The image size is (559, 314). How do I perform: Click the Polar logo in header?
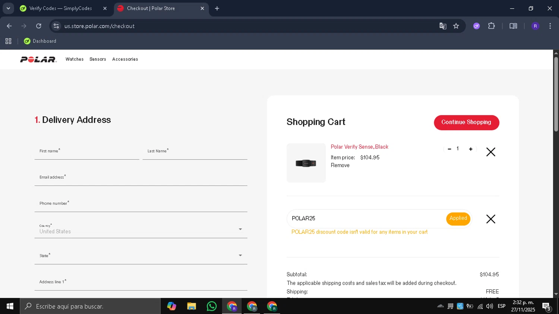(x=38, y=60)
